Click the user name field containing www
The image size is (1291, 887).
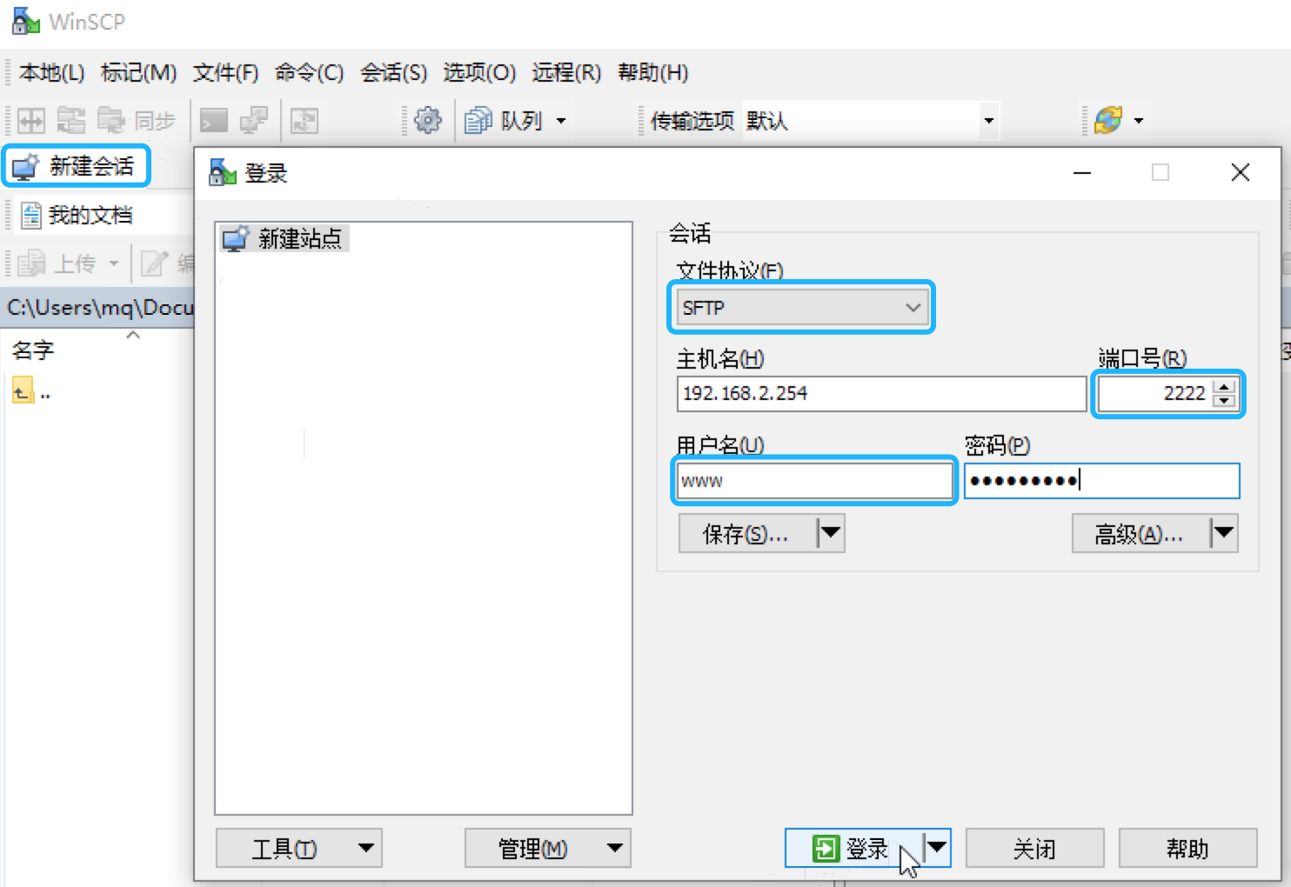(813, 481)
